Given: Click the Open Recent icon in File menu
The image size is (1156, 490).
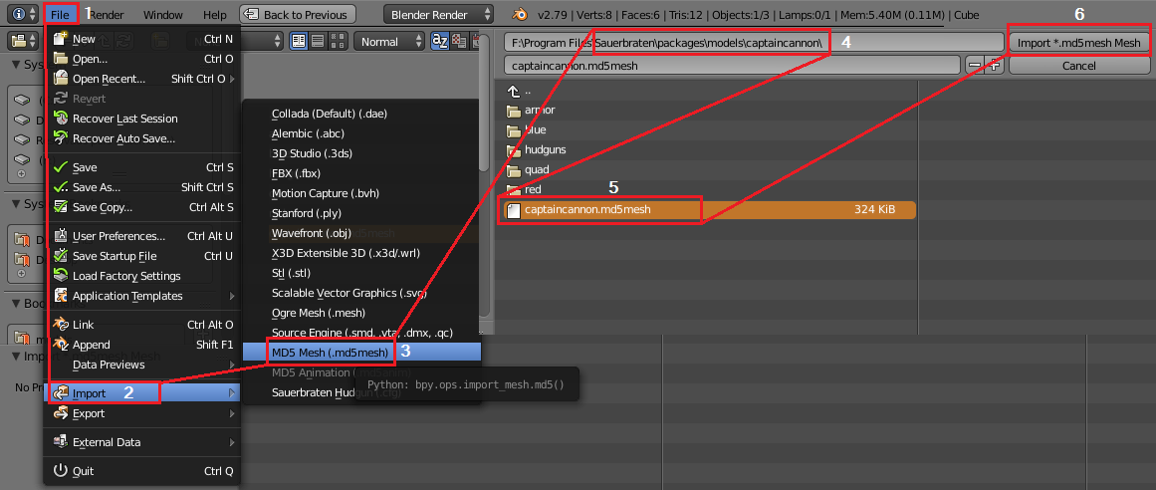Looking at the screenshot, I should tap(61, 79).
